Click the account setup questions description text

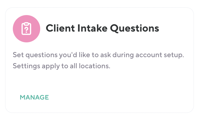click(x=98, y=55)
